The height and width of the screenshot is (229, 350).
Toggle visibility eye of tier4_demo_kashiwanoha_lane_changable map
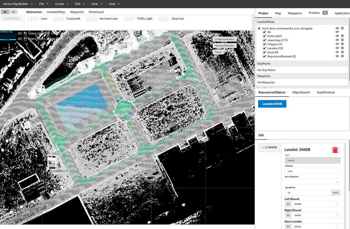(337, 28)
